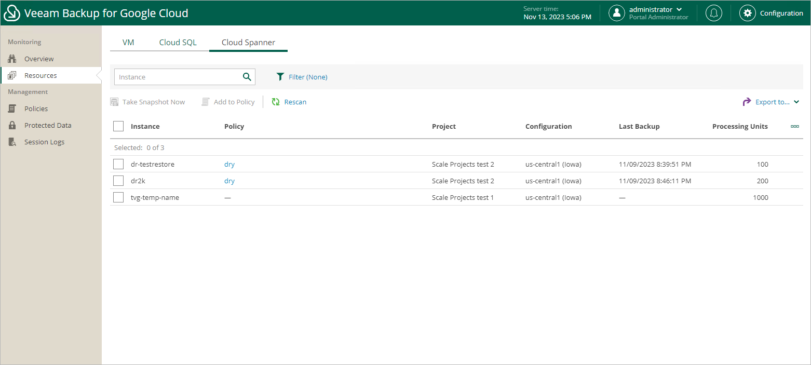The width and height of the screenshot is (811, 365).
Task: Select the dr2k instance name
Action: pyautogui.click(x=138, y=181)
